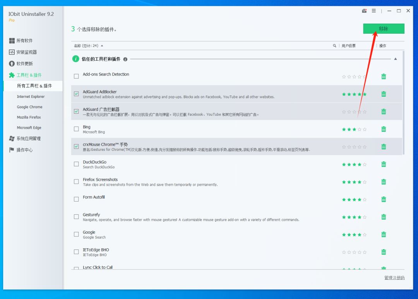Image resolution: width=418 pixels, height=299 pixels.
Task: Open the toolbox briefcase icon in title bar
Action: pos(364,11)
